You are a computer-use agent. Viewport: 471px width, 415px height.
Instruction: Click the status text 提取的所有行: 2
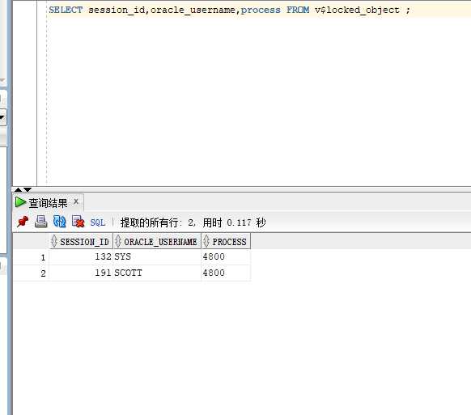point(158,222)
